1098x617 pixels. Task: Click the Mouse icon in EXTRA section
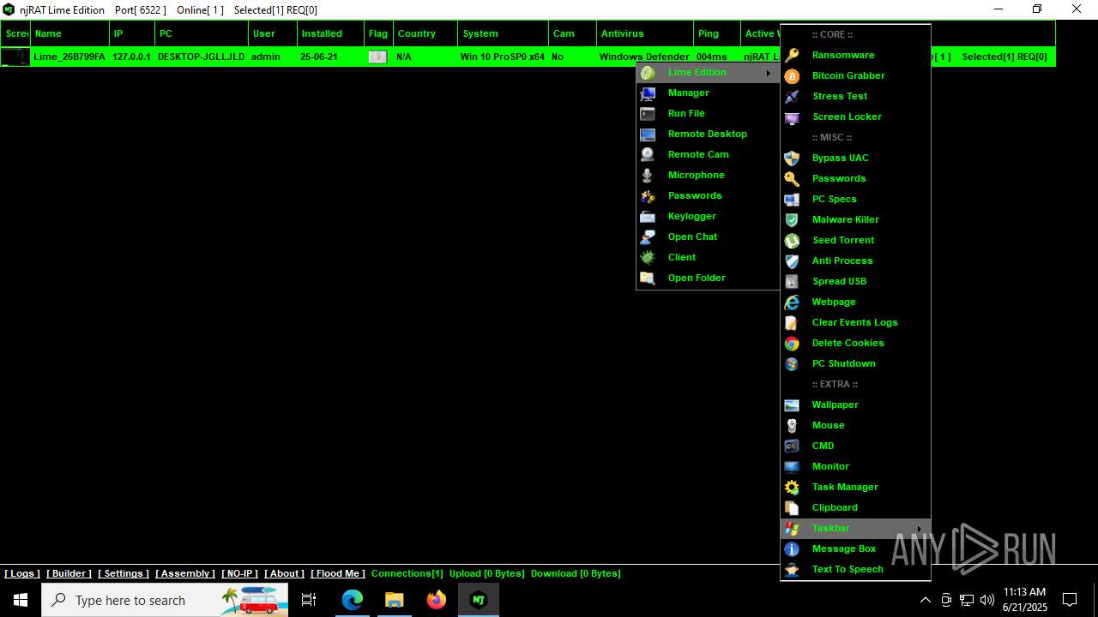pos(792,425)
